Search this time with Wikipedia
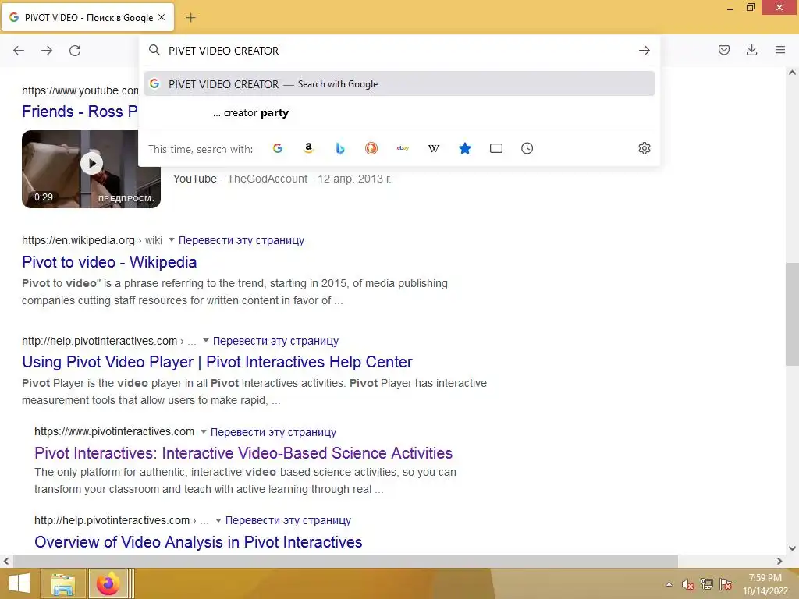The image size is (799, 599). coord(434,148)
